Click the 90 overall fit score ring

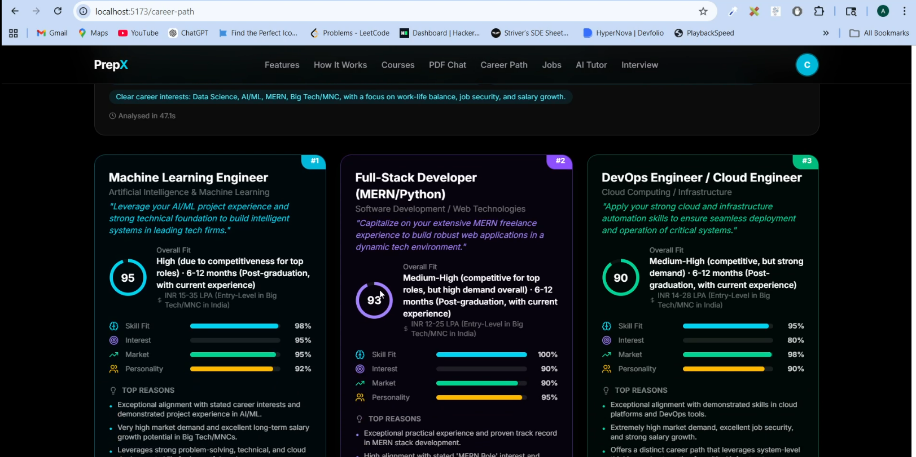(x=621, y=277)
